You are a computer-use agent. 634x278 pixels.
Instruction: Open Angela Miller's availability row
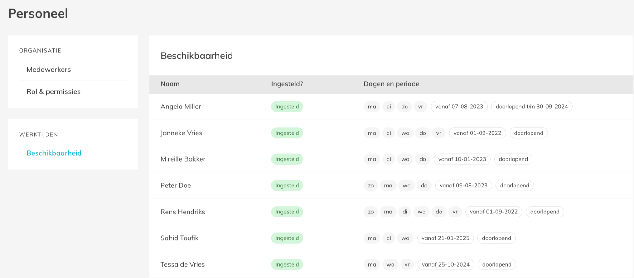[181, 107]
